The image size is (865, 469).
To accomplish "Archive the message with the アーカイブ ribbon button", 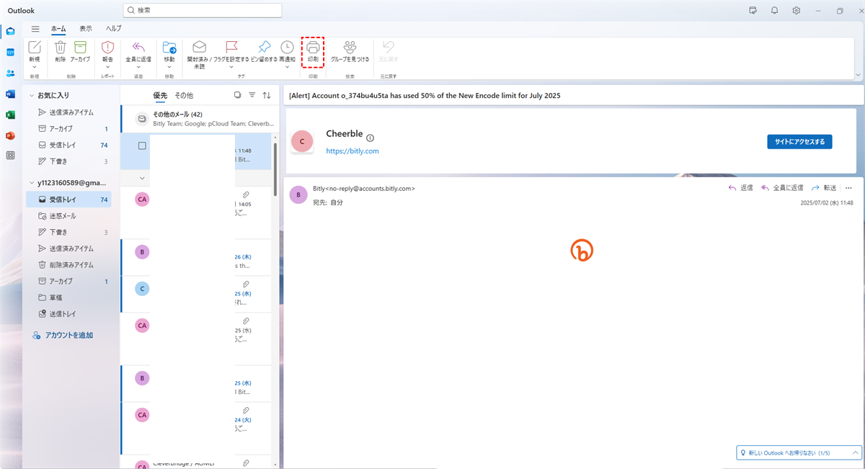I will click(x=80, y=48).
